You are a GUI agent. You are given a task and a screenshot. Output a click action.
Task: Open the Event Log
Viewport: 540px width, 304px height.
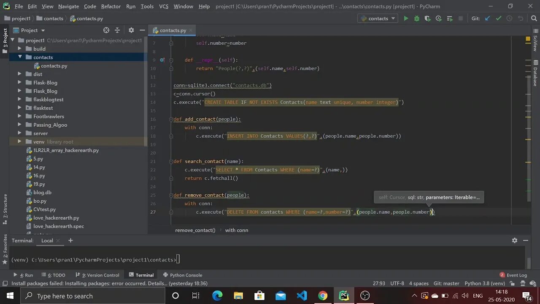click(513, 275)
